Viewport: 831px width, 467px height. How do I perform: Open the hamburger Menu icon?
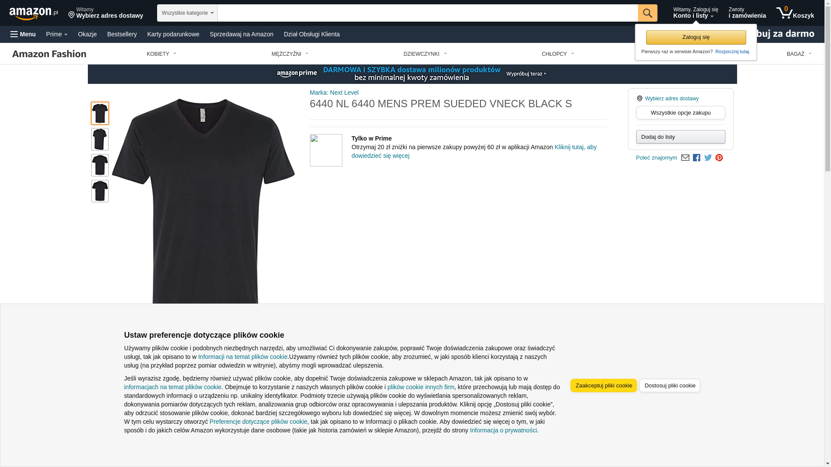coord(14,34)
